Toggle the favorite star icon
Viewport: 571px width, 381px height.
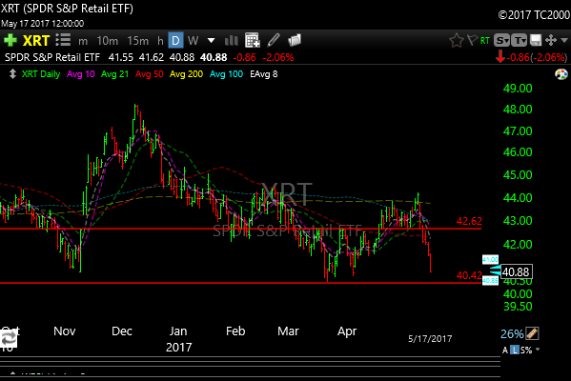click(x=457, y=40)
